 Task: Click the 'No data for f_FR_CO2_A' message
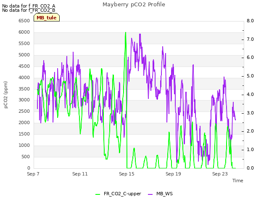[x=29, y=6]
